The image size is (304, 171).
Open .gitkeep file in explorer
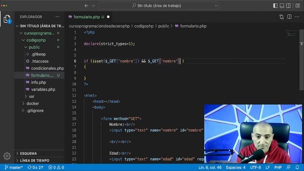pos(38,54)
